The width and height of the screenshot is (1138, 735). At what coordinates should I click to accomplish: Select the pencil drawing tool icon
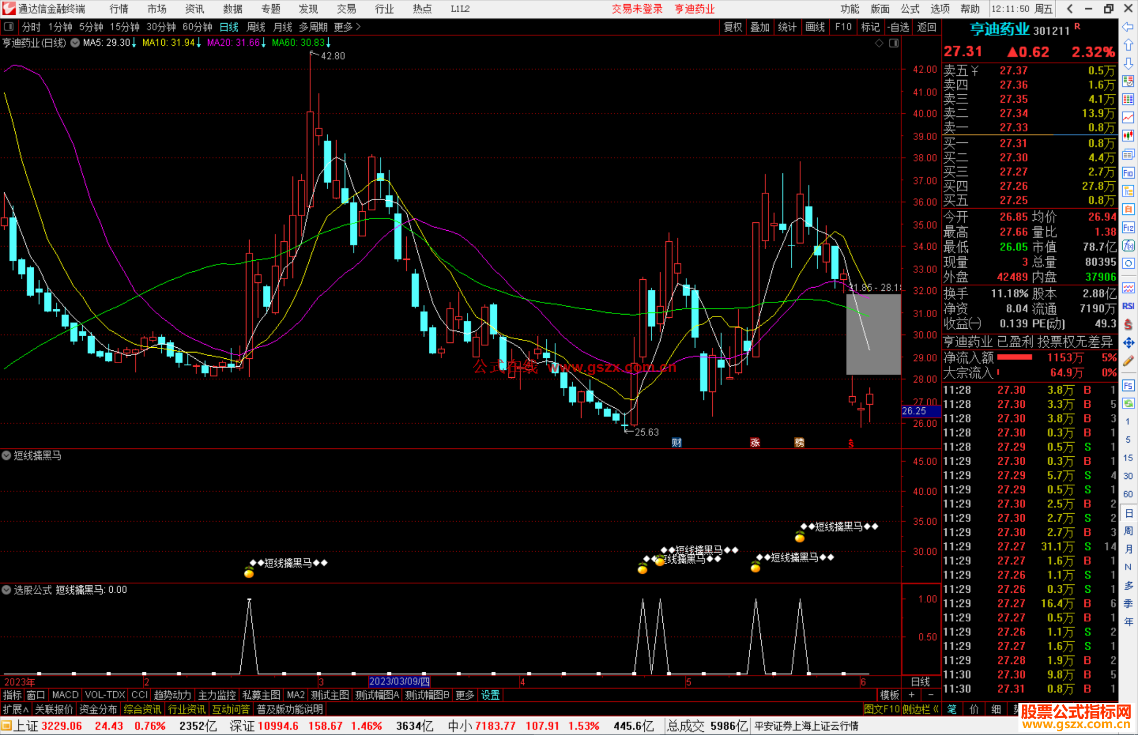[1128, 361]
